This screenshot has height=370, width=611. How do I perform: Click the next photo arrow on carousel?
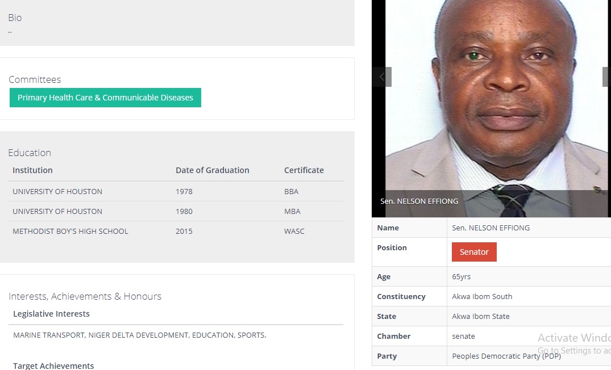point(606,77)
